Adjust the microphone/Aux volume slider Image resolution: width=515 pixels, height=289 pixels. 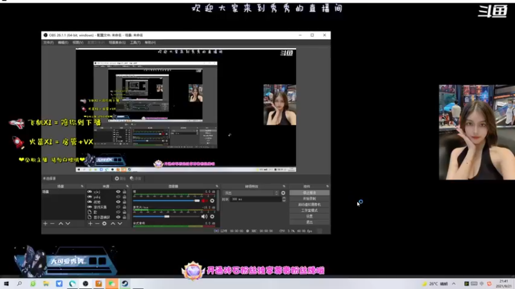(x=166, y=216)
